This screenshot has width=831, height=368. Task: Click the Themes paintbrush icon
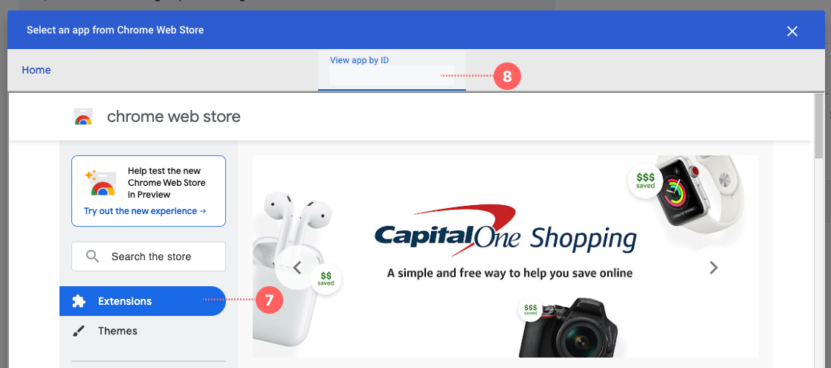(x=79, y=331)
